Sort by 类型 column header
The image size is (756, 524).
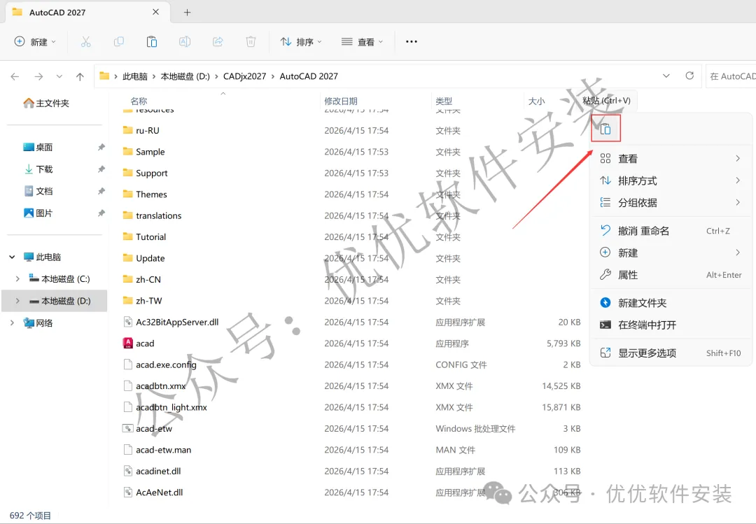[x=444, y=101]
